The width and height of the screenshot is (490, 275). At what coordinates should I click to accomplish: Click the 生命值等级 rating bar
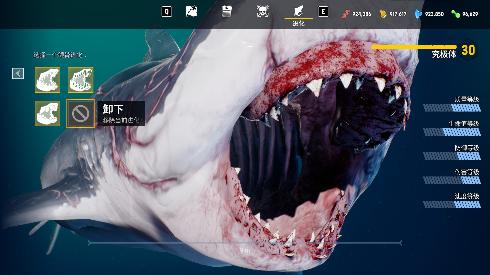pyautogui.click(x=452, y=132)
